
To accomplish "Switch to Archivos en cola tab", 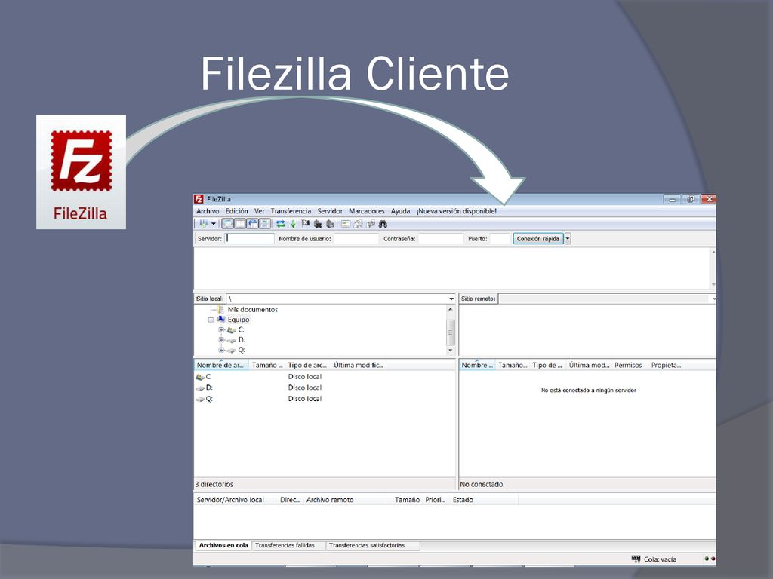I will point(223,546).
